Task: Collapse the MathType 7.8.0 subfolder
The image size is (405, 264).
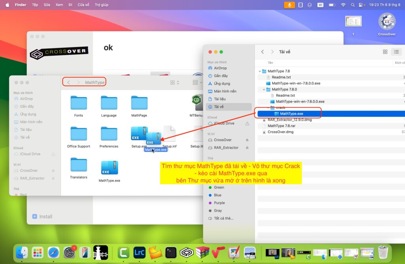Action: (x=264, y=90)
